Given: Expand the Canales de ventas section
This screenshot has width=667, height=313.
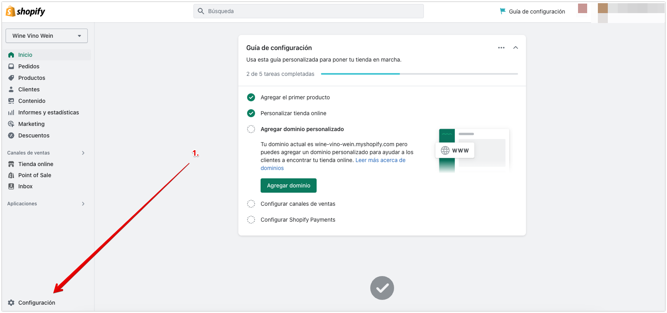Looking at the screenshot, I should (83, 153).
